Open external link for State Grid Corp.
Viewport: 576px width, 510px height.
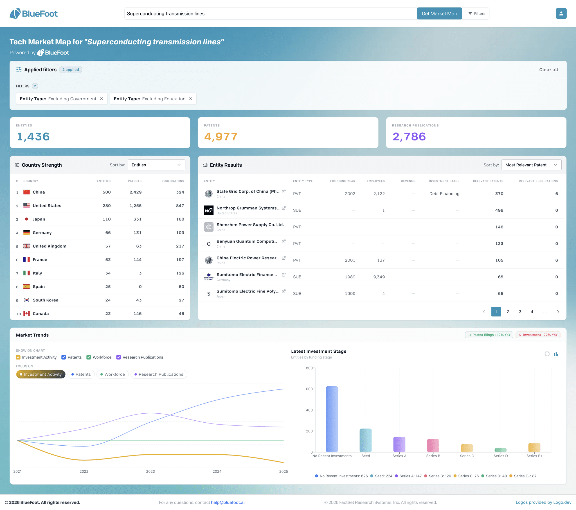[x=284, y=192]
